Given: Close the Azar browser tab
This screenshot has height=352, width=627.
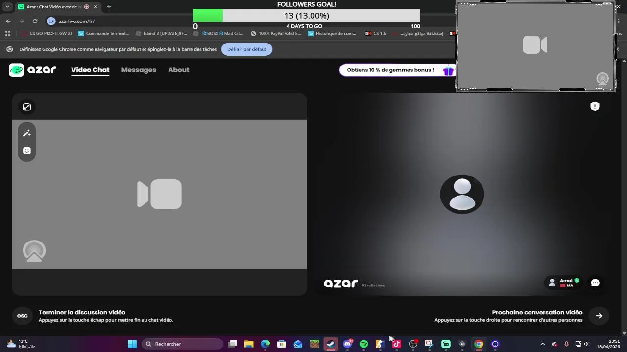Looking at the screenshot, I should pos(96,7).
